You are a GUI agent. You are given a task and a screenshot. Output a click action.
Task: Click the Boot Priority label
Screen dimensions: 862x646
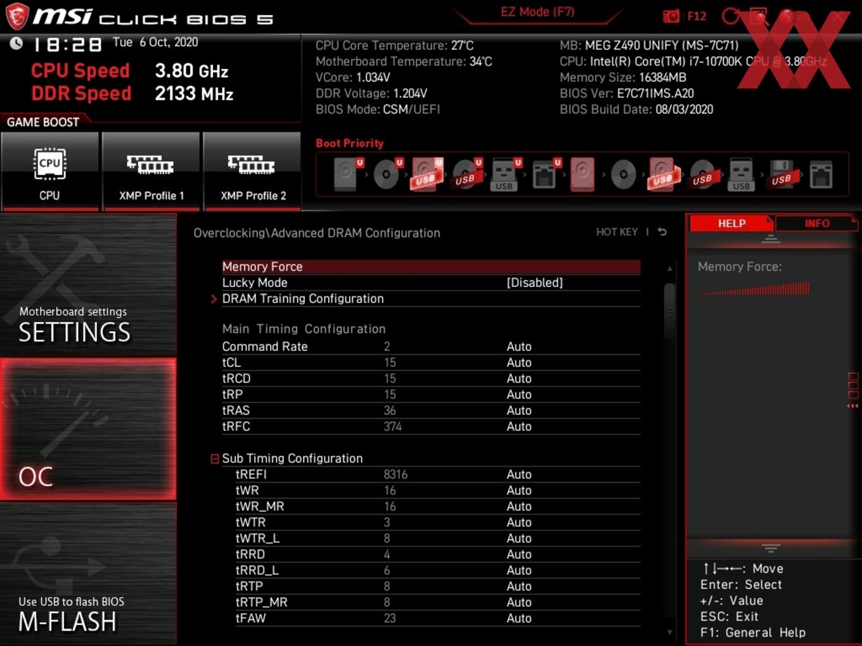(x=350, y=143)
